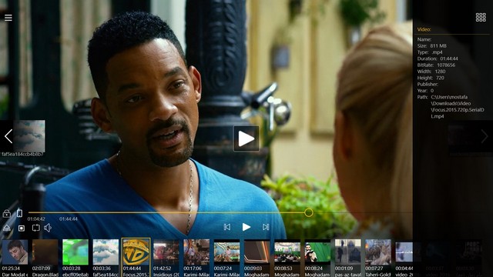Select the highlighted Focus.2015 thumbnail
This screenshot has height=277, width=493.
[x=136, y=257]
